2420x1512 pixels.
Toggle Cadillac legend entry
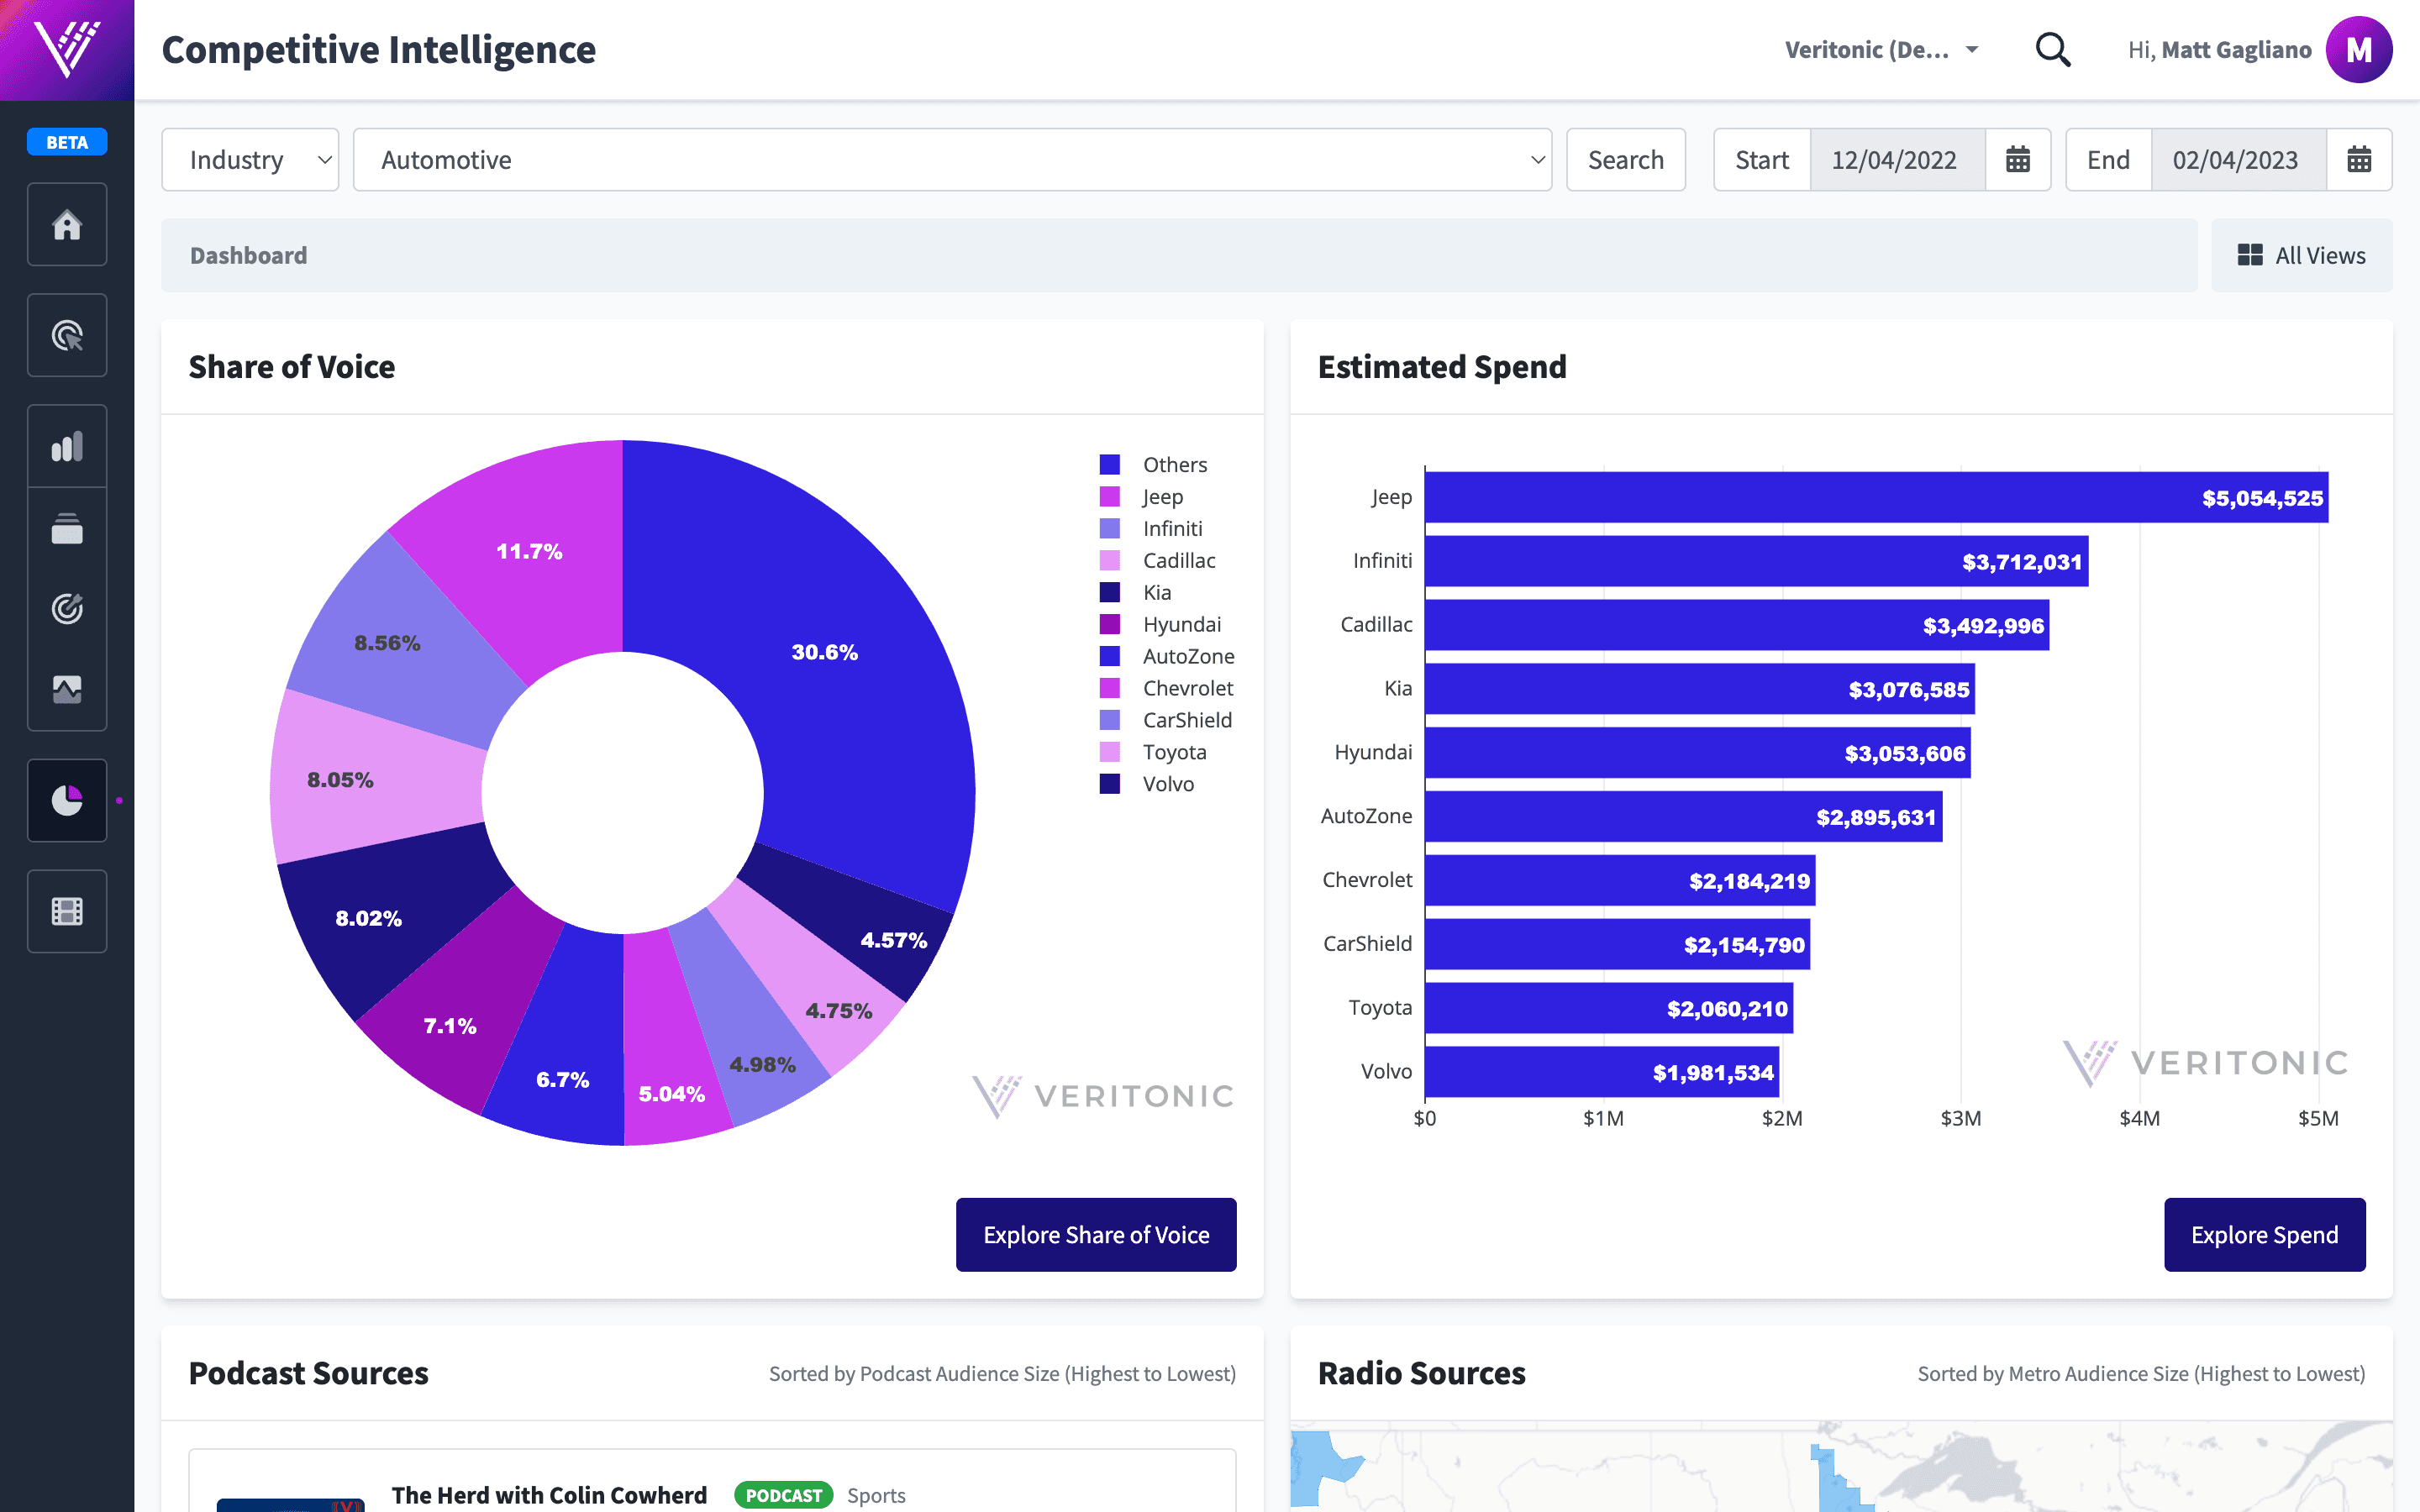click(x=1158, y=560)
